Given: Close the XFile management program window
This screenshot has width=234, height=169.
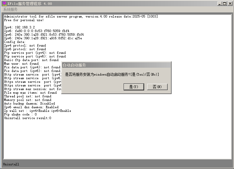Looking at the screenshot, I should [230, 4].
